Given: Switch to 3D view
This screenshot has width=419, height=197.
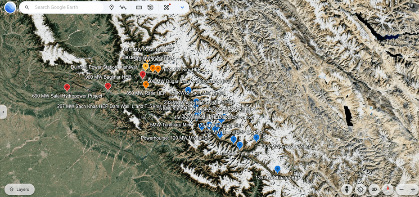Looking at the screenshot, I should [374, 189].
